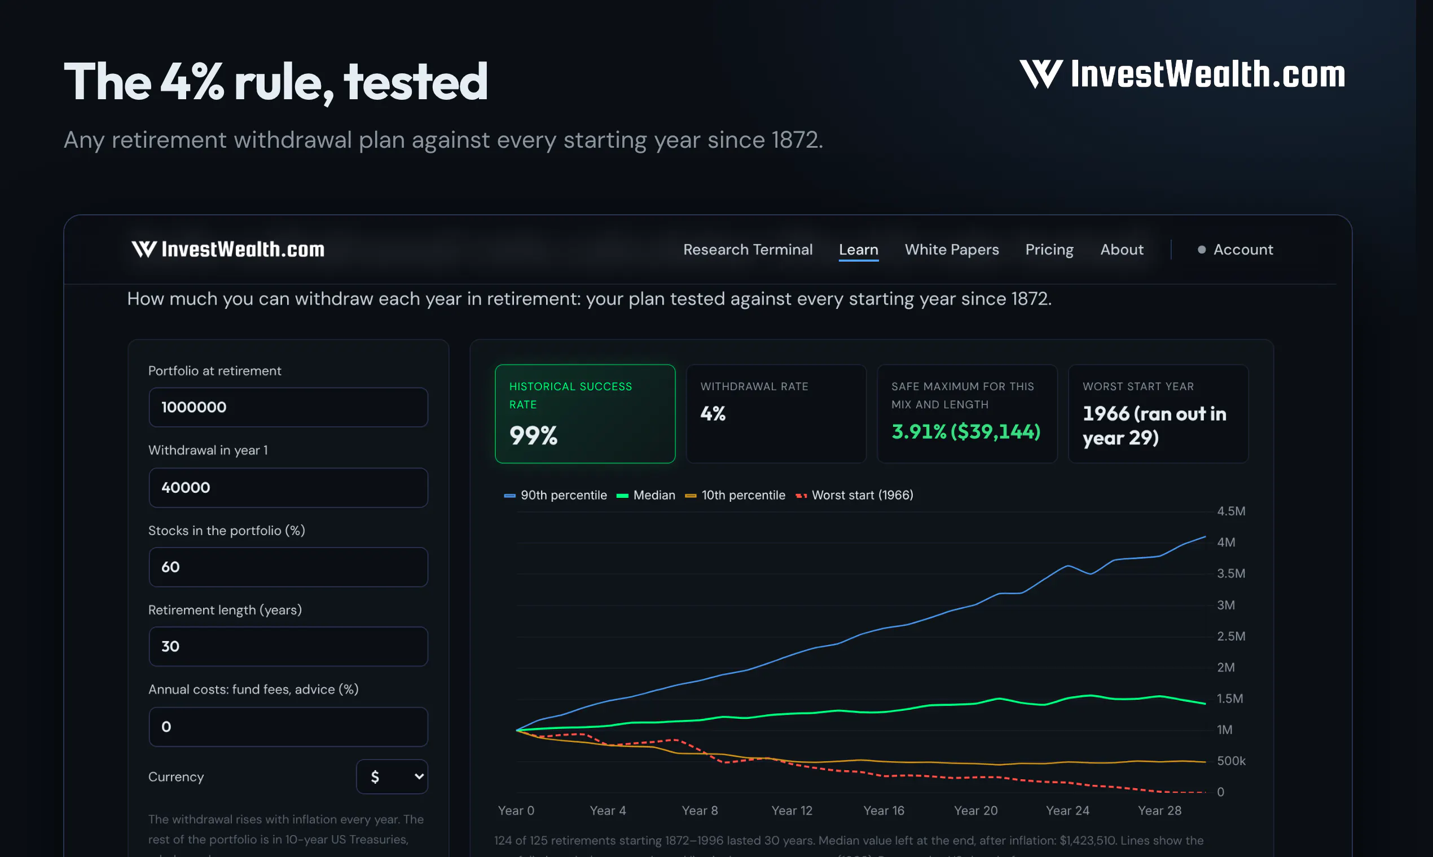Focus the Withdrawal in year 1 field

tap(288, 487)
